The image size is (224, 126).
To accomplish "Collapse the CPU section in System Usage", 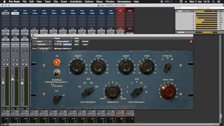I will click(177, 11).
